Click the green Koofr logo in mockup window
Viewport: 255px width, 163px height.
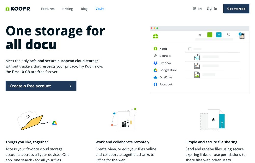pos(156,36)
